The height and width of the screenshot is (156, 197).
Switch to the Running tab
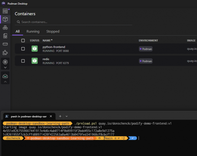tap(33, 31)
